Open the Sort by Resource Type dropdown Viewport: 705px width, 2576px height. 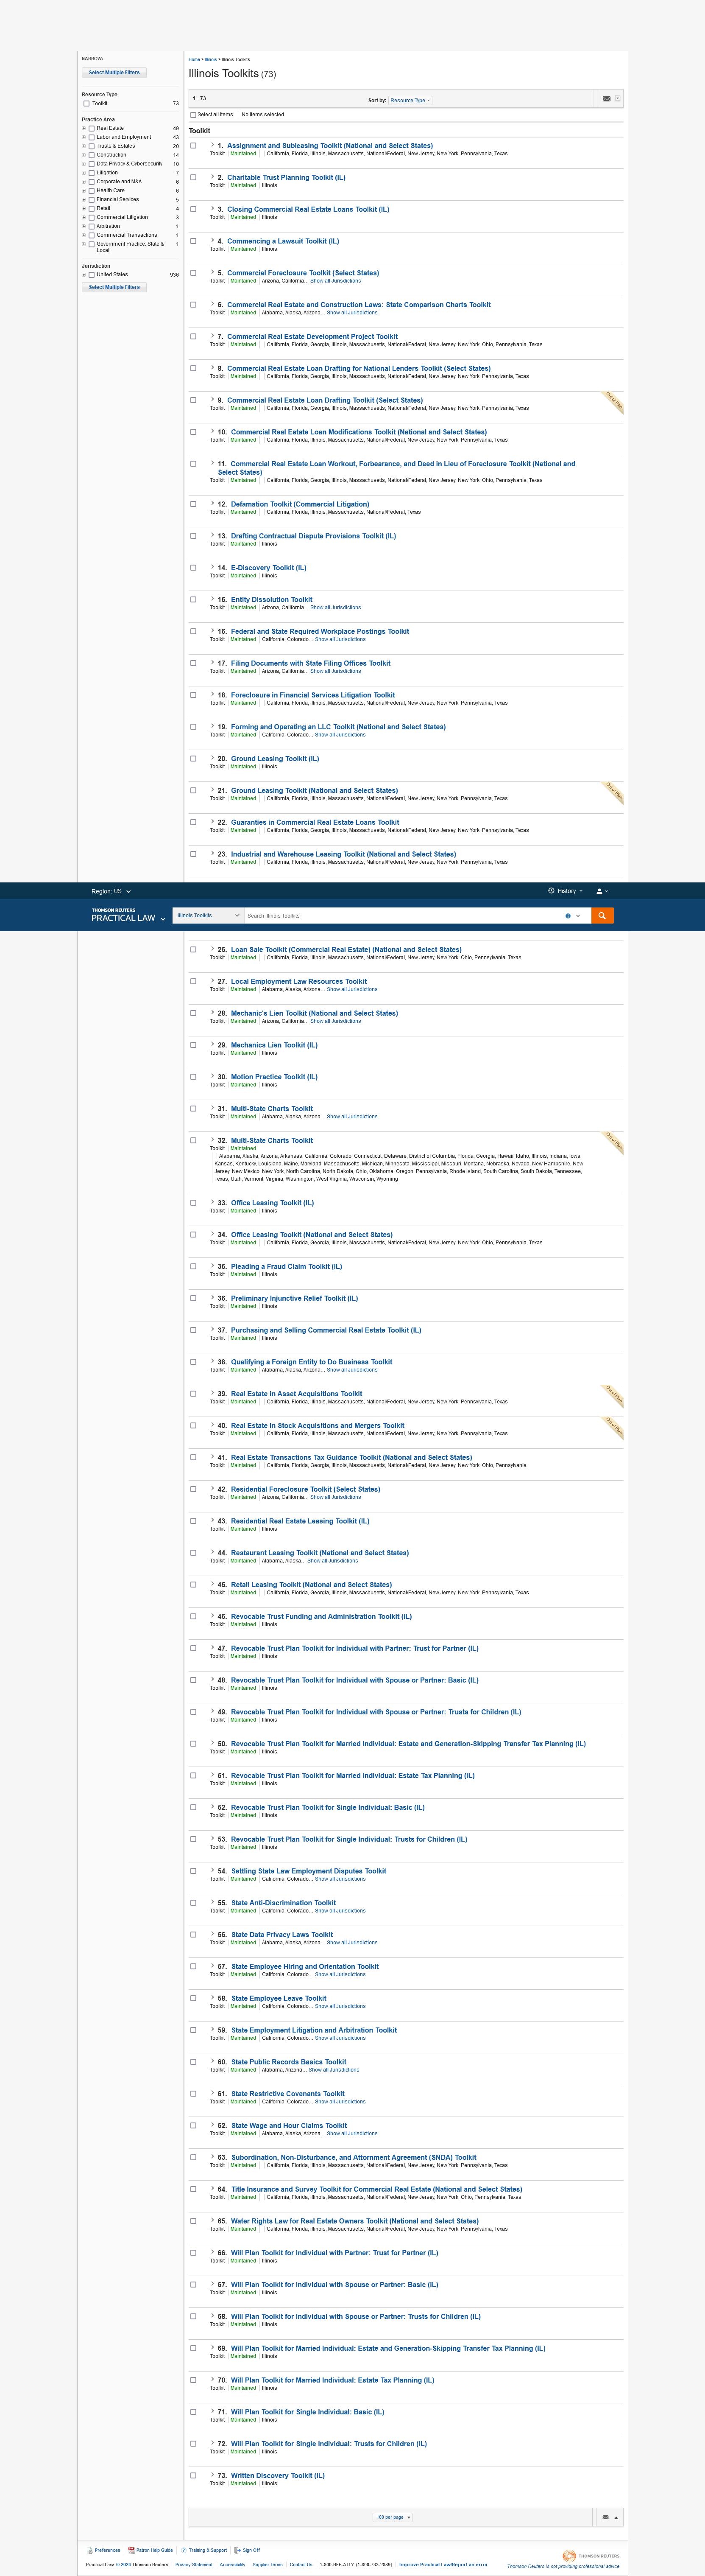click(x=410, y=100)
